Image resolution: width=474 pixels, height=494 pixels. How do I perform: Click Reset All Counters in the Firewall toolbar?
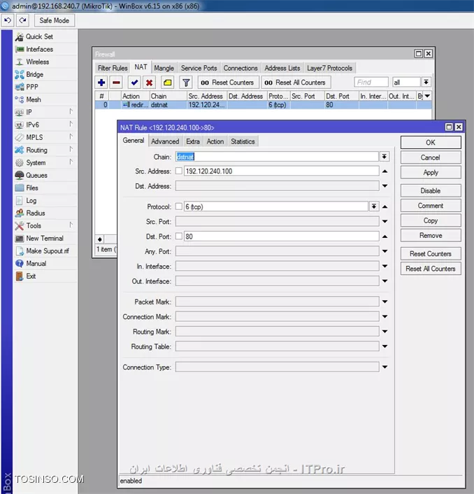coord(296,83)
